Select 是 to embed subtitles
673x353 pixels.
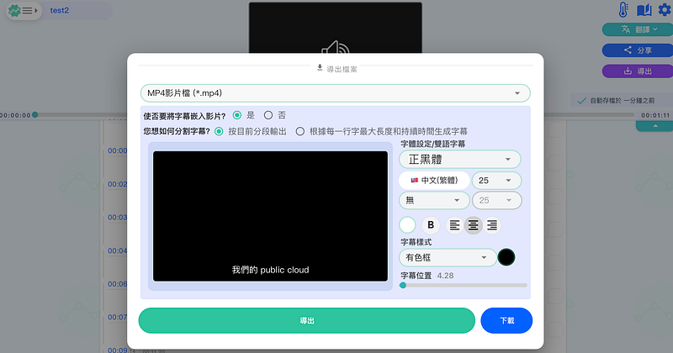237,115
